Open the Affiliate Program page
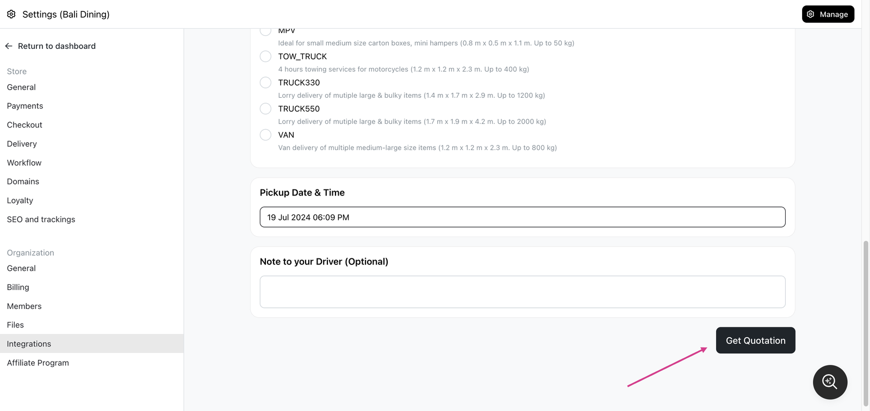 [x=38, y=363]
